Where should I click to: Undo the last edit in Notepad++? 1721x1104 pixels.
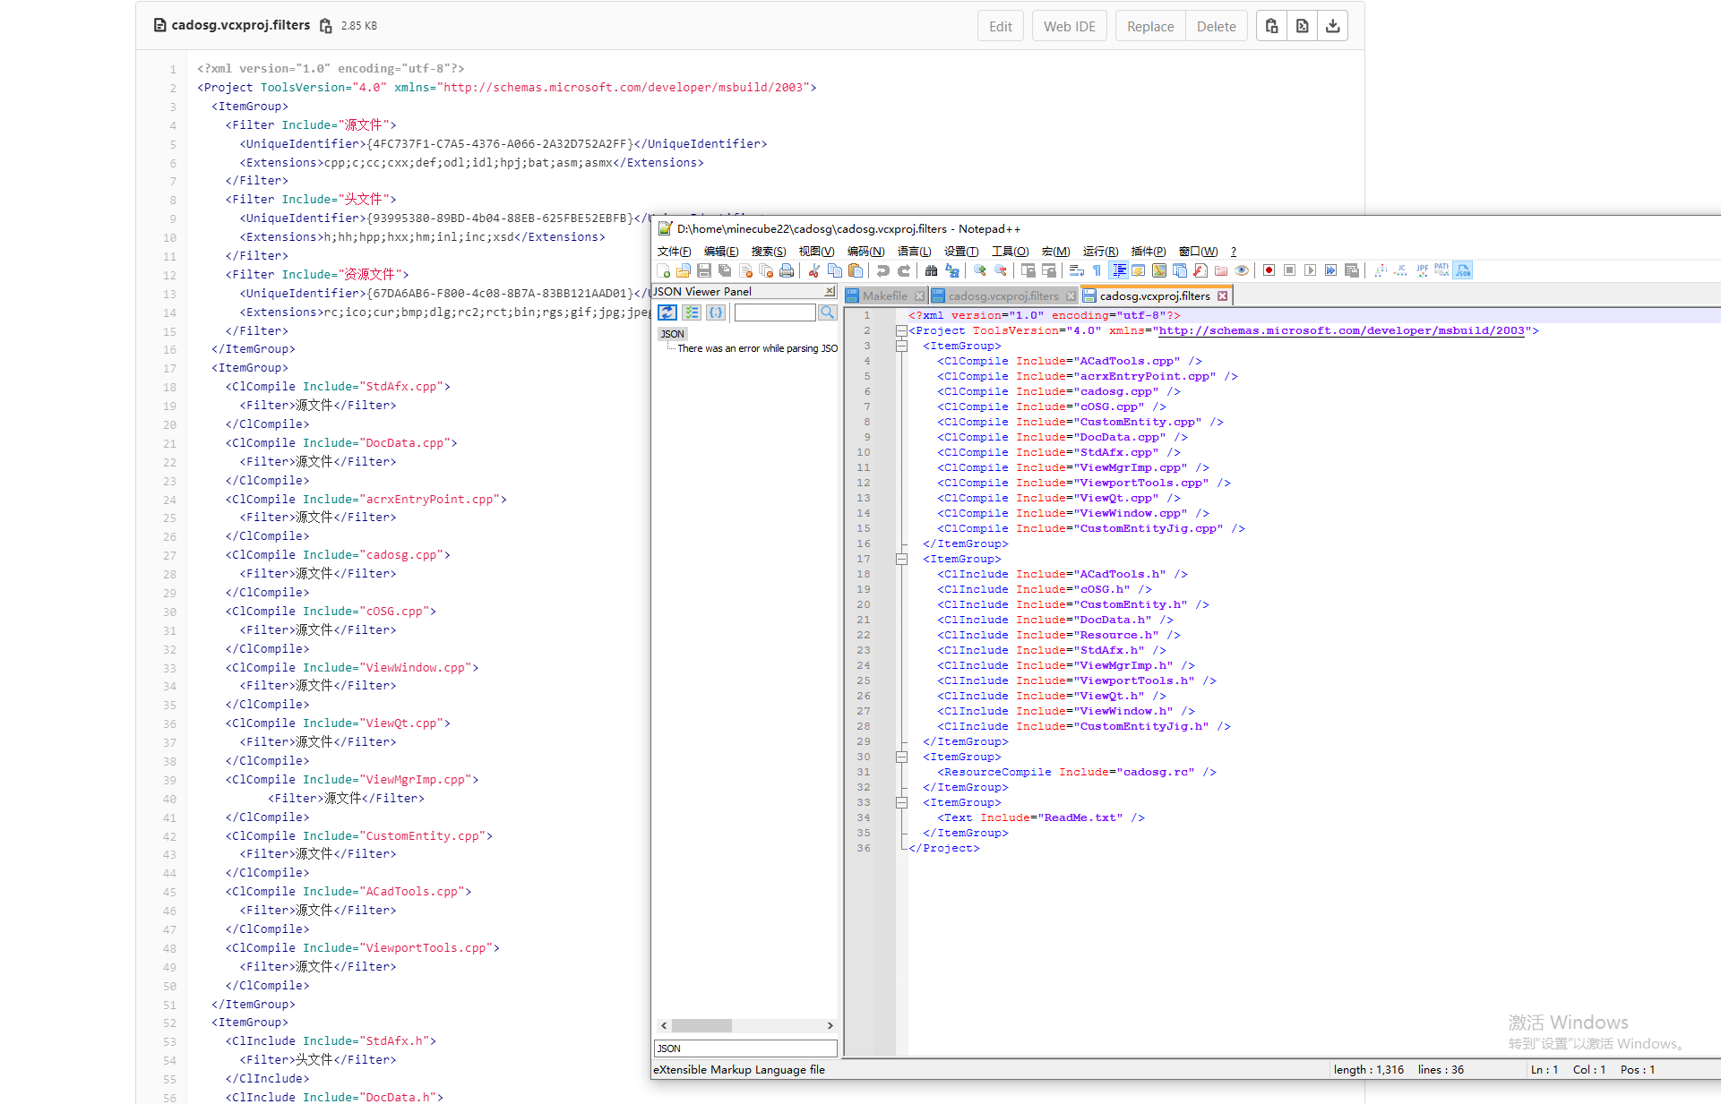[x=882, y=270]
